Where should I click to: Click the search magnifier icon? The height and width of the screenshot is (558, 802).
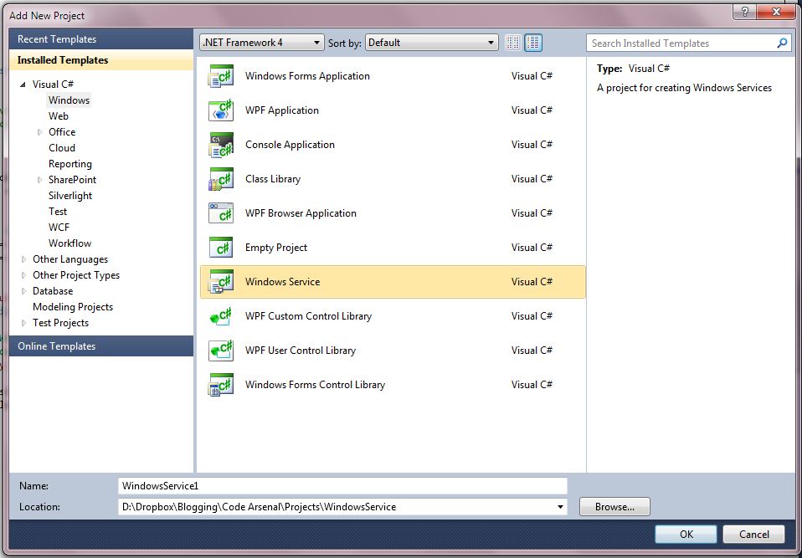[x=781, y=43]
